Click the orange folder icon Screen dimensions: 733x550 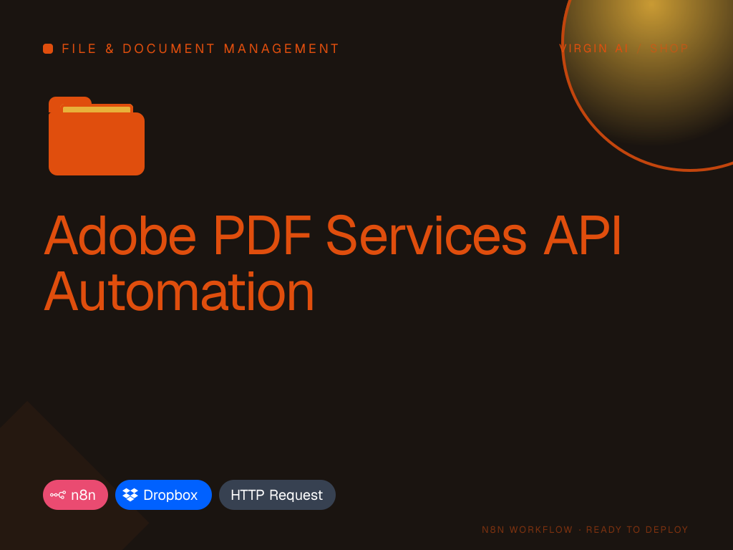pyautogui.click(x=97, y=136)
